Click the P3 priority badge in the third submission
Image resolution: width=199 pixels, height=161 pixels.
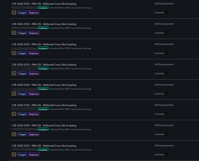(14, 53)
